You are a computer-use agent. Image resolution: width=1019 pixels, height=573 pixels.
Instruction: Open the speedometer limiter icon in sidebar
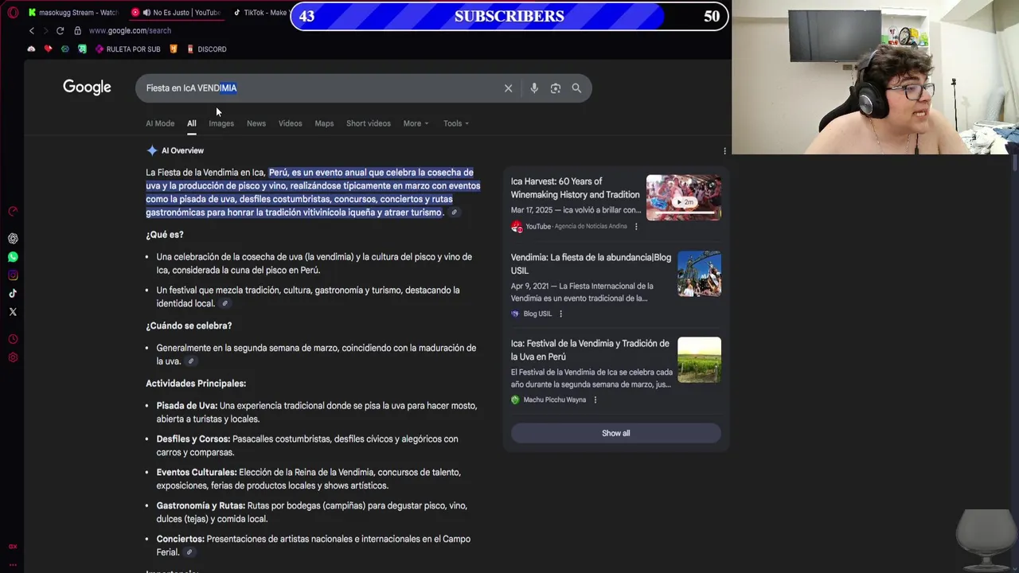pyautogui.click(x=13, y=211)
